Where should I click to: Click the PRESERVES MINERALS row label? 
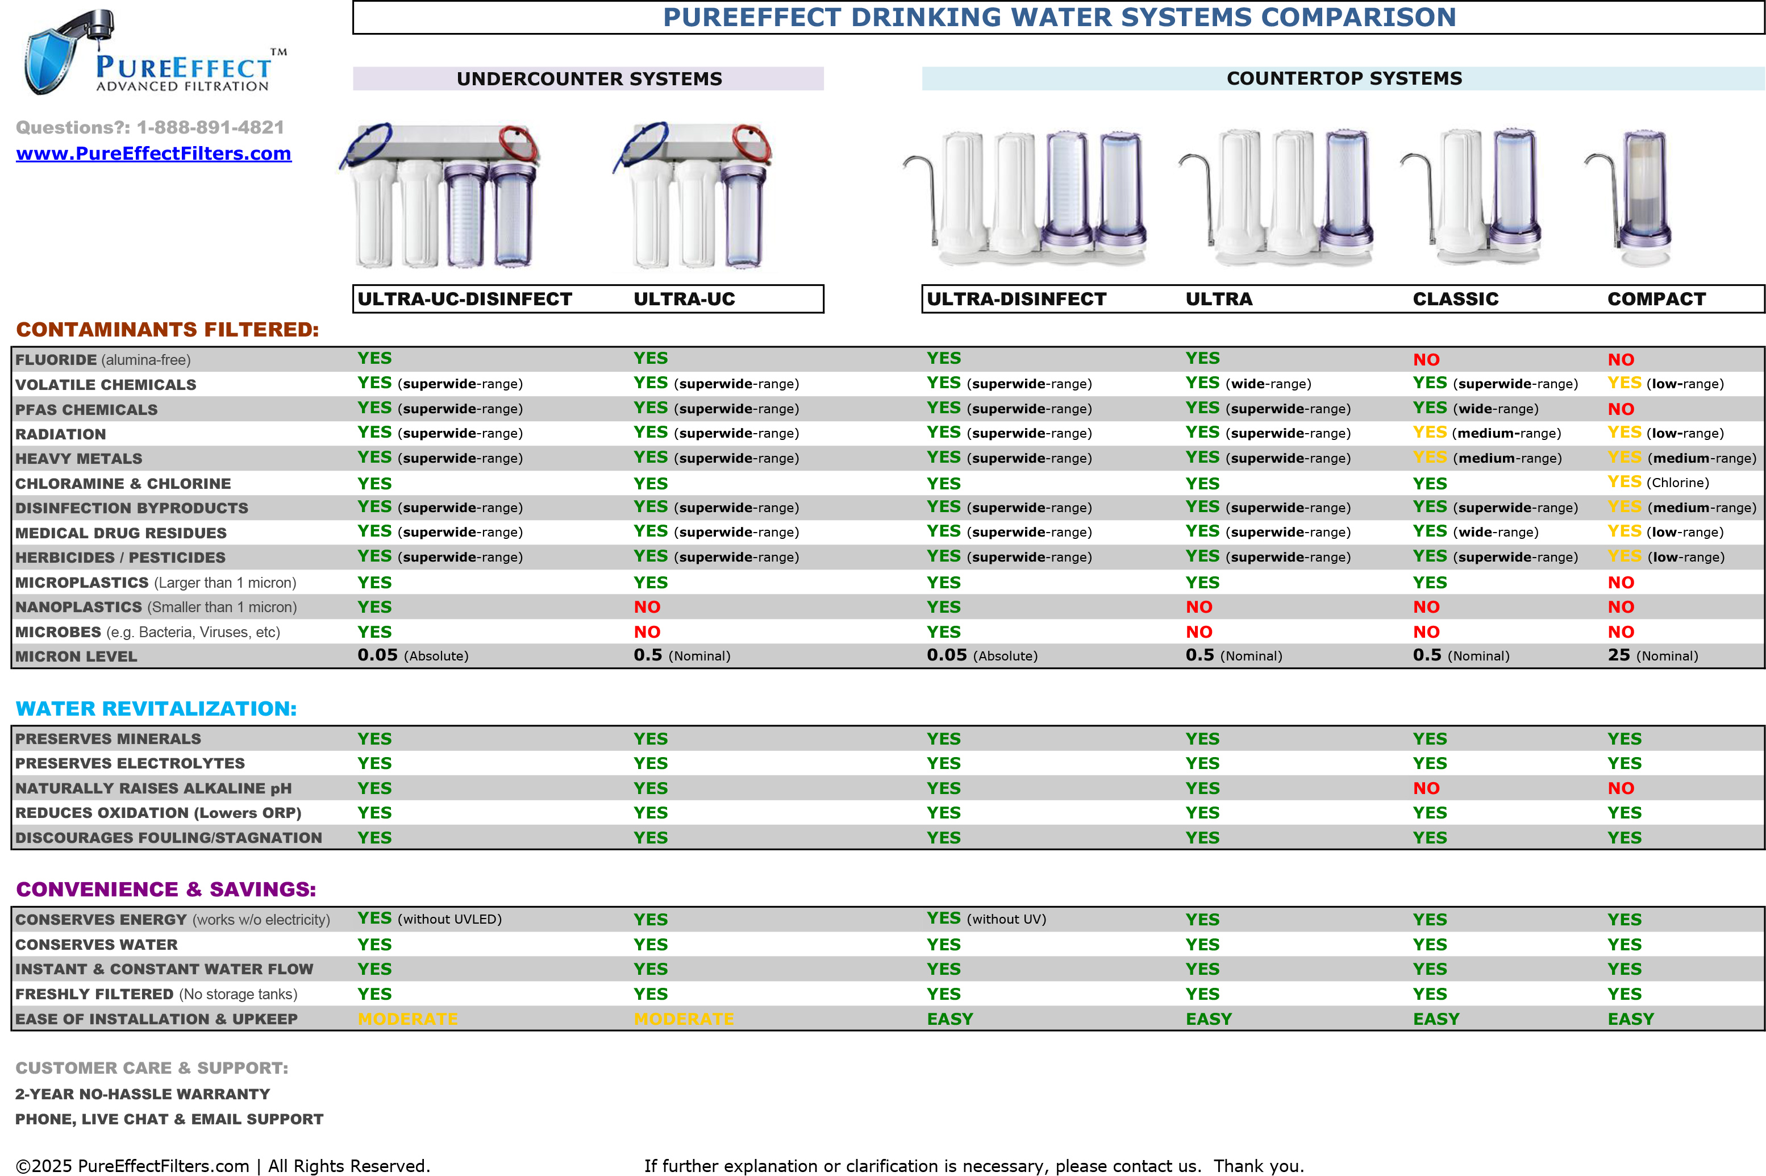click(x=108, y=739)
